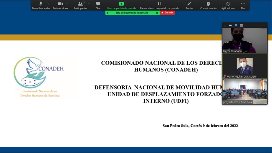272x153 pixels.
Task: Select proyecto Echo Cruz Roja thumbnail
Action: (x=245, y=92)
